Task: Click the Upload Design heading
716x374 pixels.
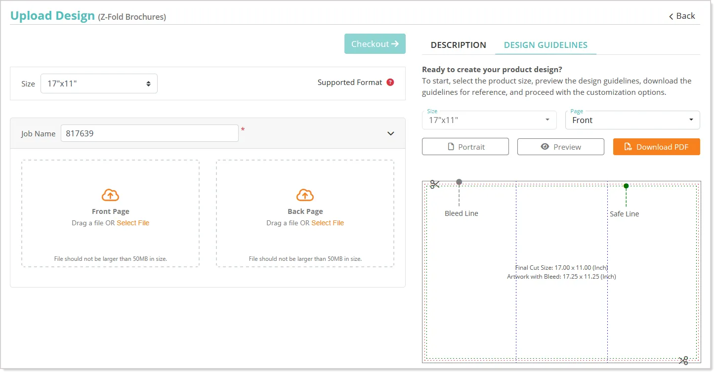Action: coord(52,16)
